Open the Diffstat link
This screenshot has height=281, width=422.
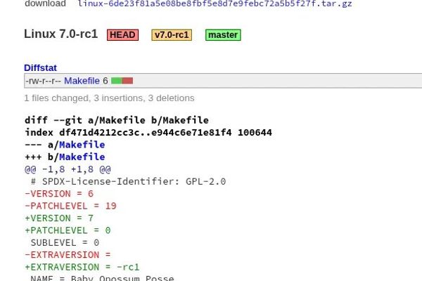point(40,67)
